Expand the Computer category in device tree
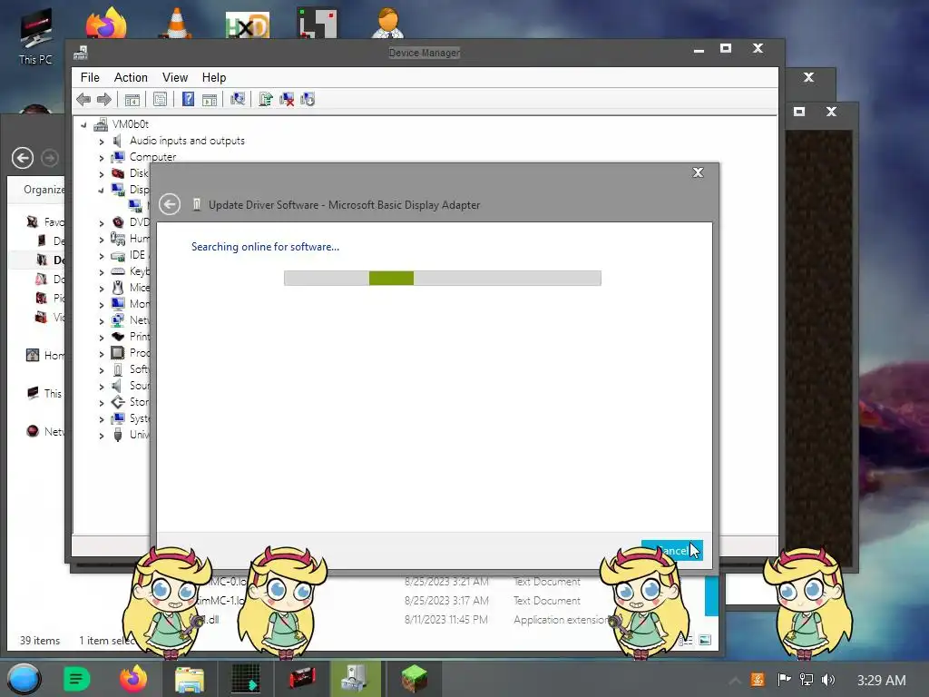This screenshot has height=697, width=929. point(102,158)
